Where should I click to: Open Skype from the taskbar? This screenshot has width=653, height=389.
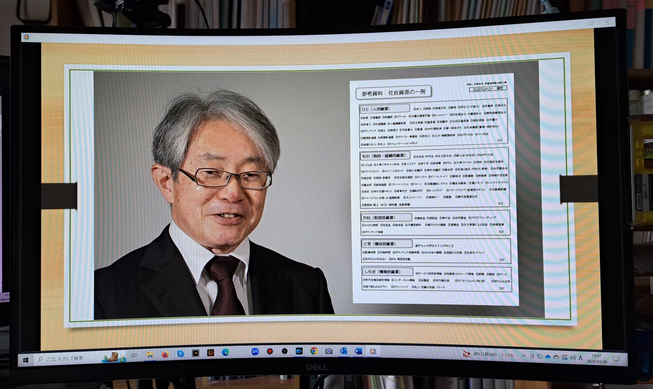point(180,354)
